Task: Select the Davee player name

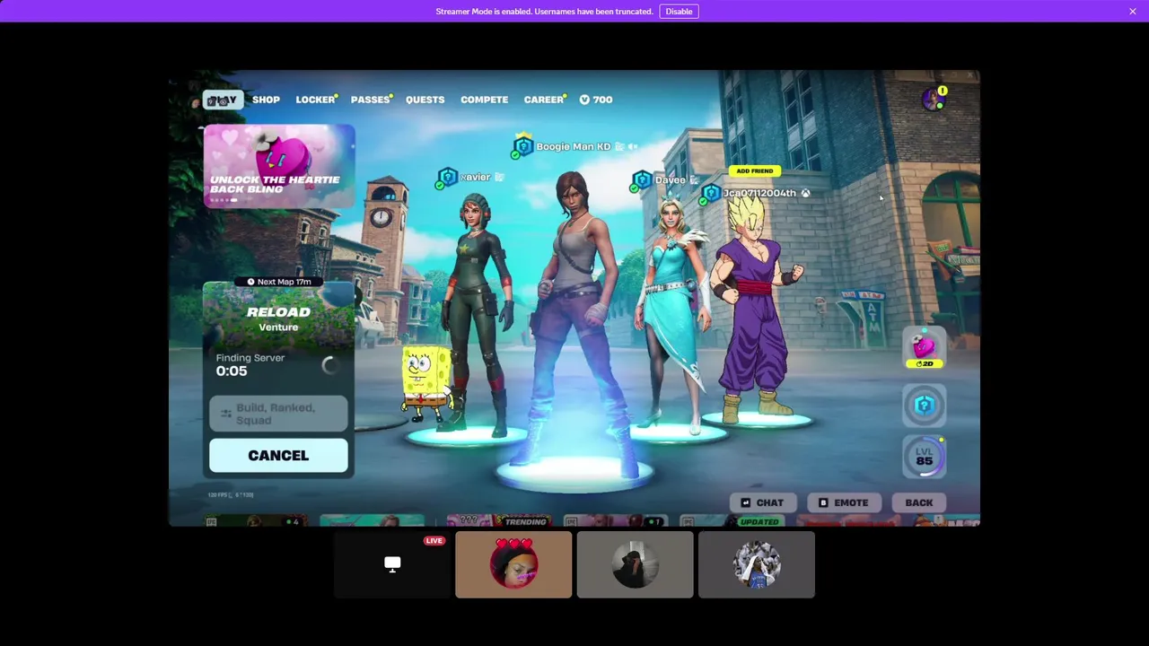Action: 670,180
